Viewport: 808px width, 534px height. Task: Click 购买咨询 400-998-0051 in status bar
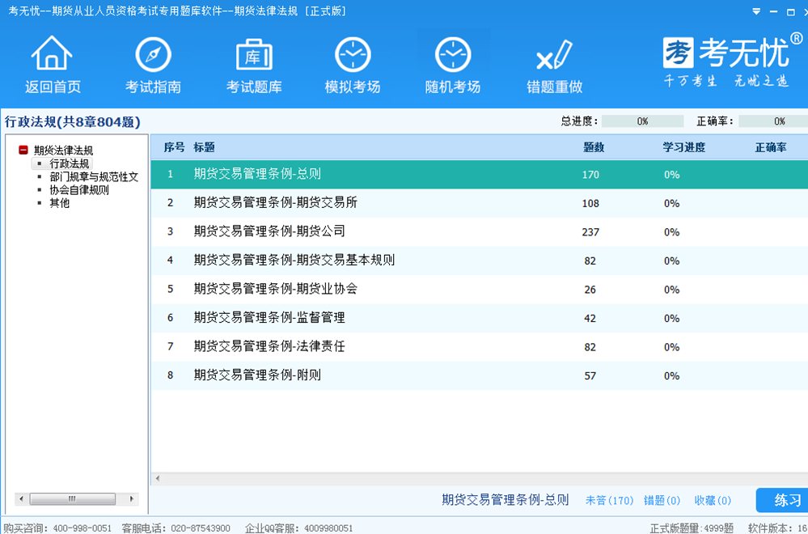pyautogui.click(x=57, y=528)
